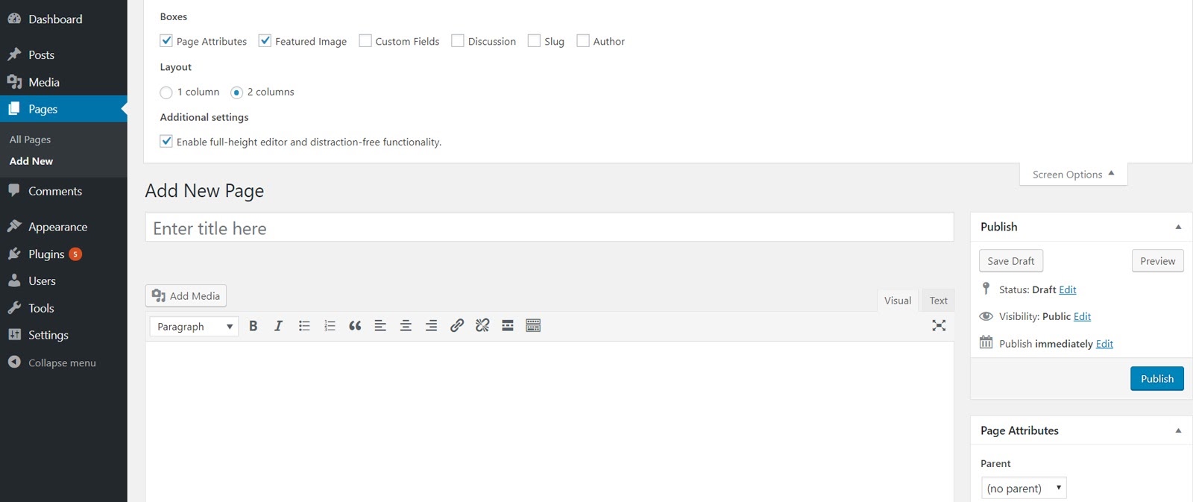1193x502 pixels.
Task: Click the Add Media button
Action: tap(186, 296)
